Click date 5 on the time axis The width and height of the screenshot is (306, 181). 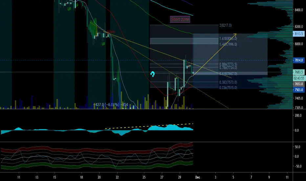pyautogui.click(x=233, y=177)
